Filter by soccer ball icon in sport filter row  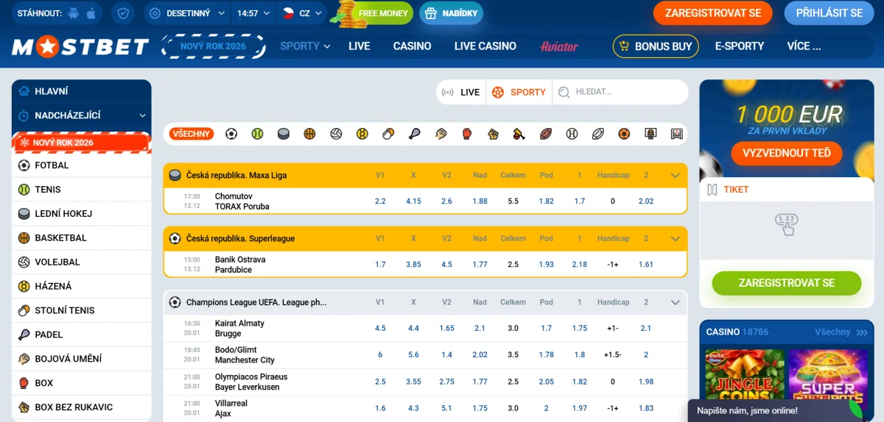[231, 134]
